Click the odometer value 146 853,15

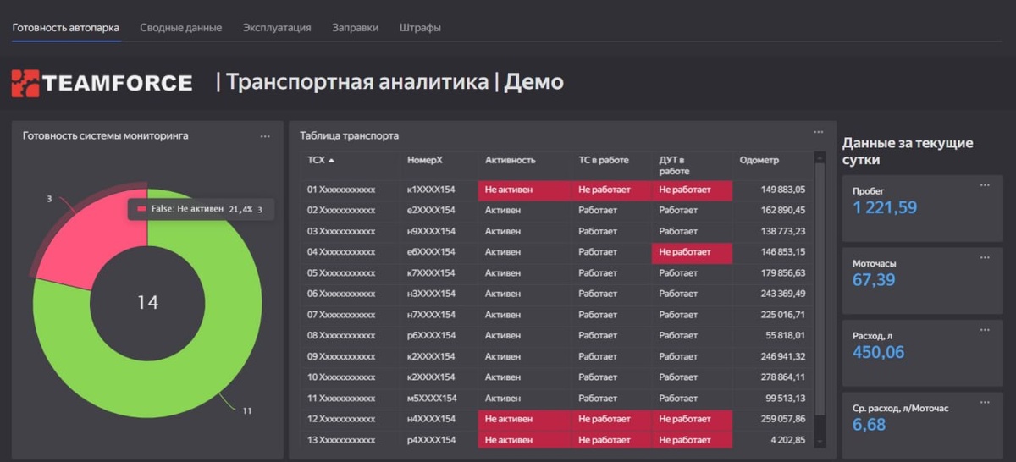tap(783, 252)
